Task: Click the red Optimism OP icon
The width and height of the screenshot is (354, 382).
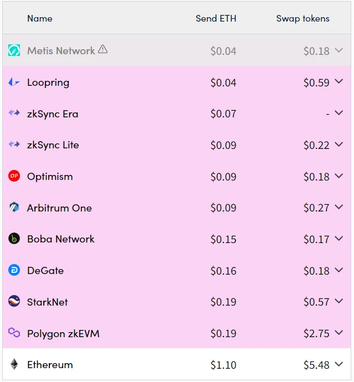Action: pos(14,176)
